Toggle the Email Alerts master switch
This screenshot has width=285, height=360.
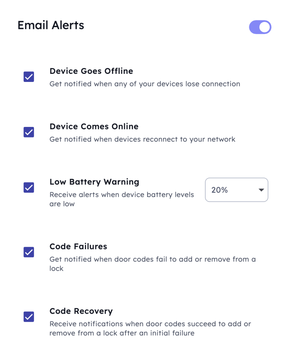(260, 27)
